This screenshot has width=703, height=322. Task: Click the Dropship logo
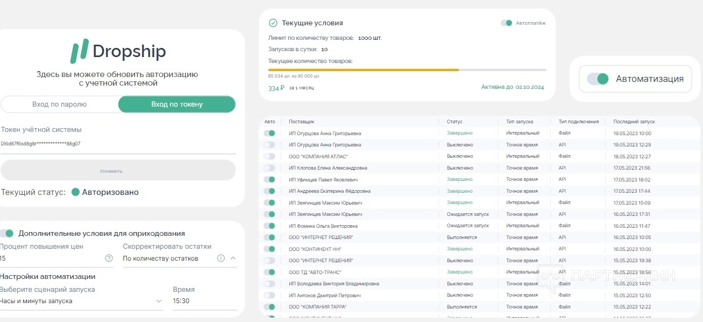click(x=118, y=51)
